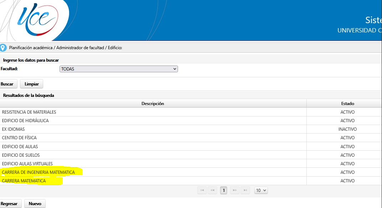Choose the EDIFICIO DE HIDRÁULICA row

point(25,121)
